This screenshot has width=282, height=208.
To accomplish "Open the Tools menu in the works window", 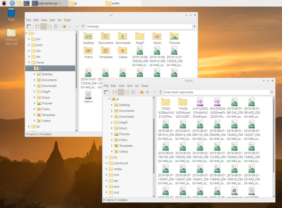I will click(145, 86).
